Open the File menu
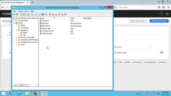The height and width of the screenshot is (96, 171). point(15,11)
